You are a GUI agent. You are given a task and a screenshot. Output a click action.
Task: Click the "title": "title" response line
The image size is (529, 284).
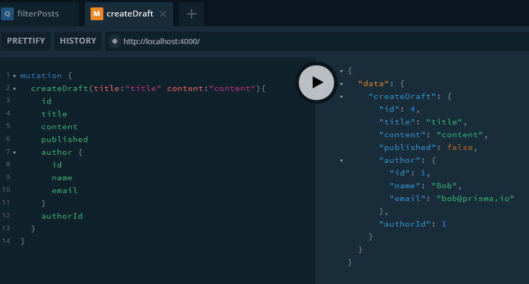pos(423,122)
